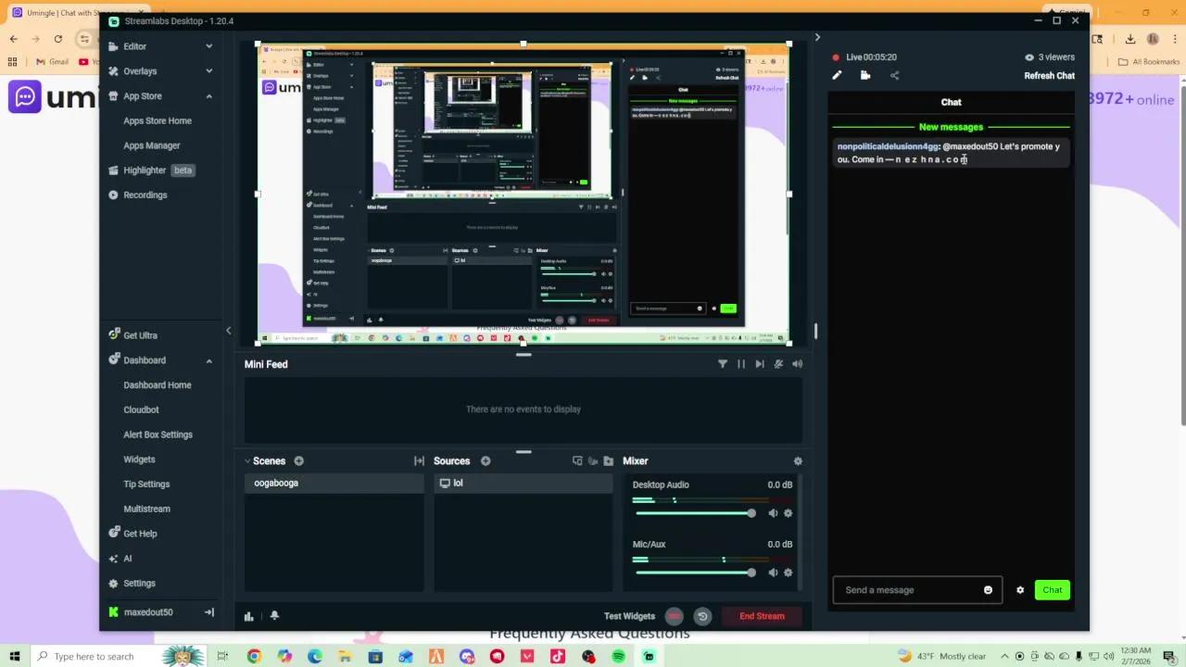Image resolution: width=1186 pixels, height=667 pixels.
Task: Click the green Chat send button
Action: [1053, 590]
